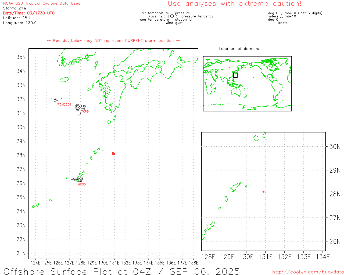Viewport: 344px width, 275px height.
Task: Click '138E' longitude label on main map
Action: pyautogui.click(x=193, y=263)
